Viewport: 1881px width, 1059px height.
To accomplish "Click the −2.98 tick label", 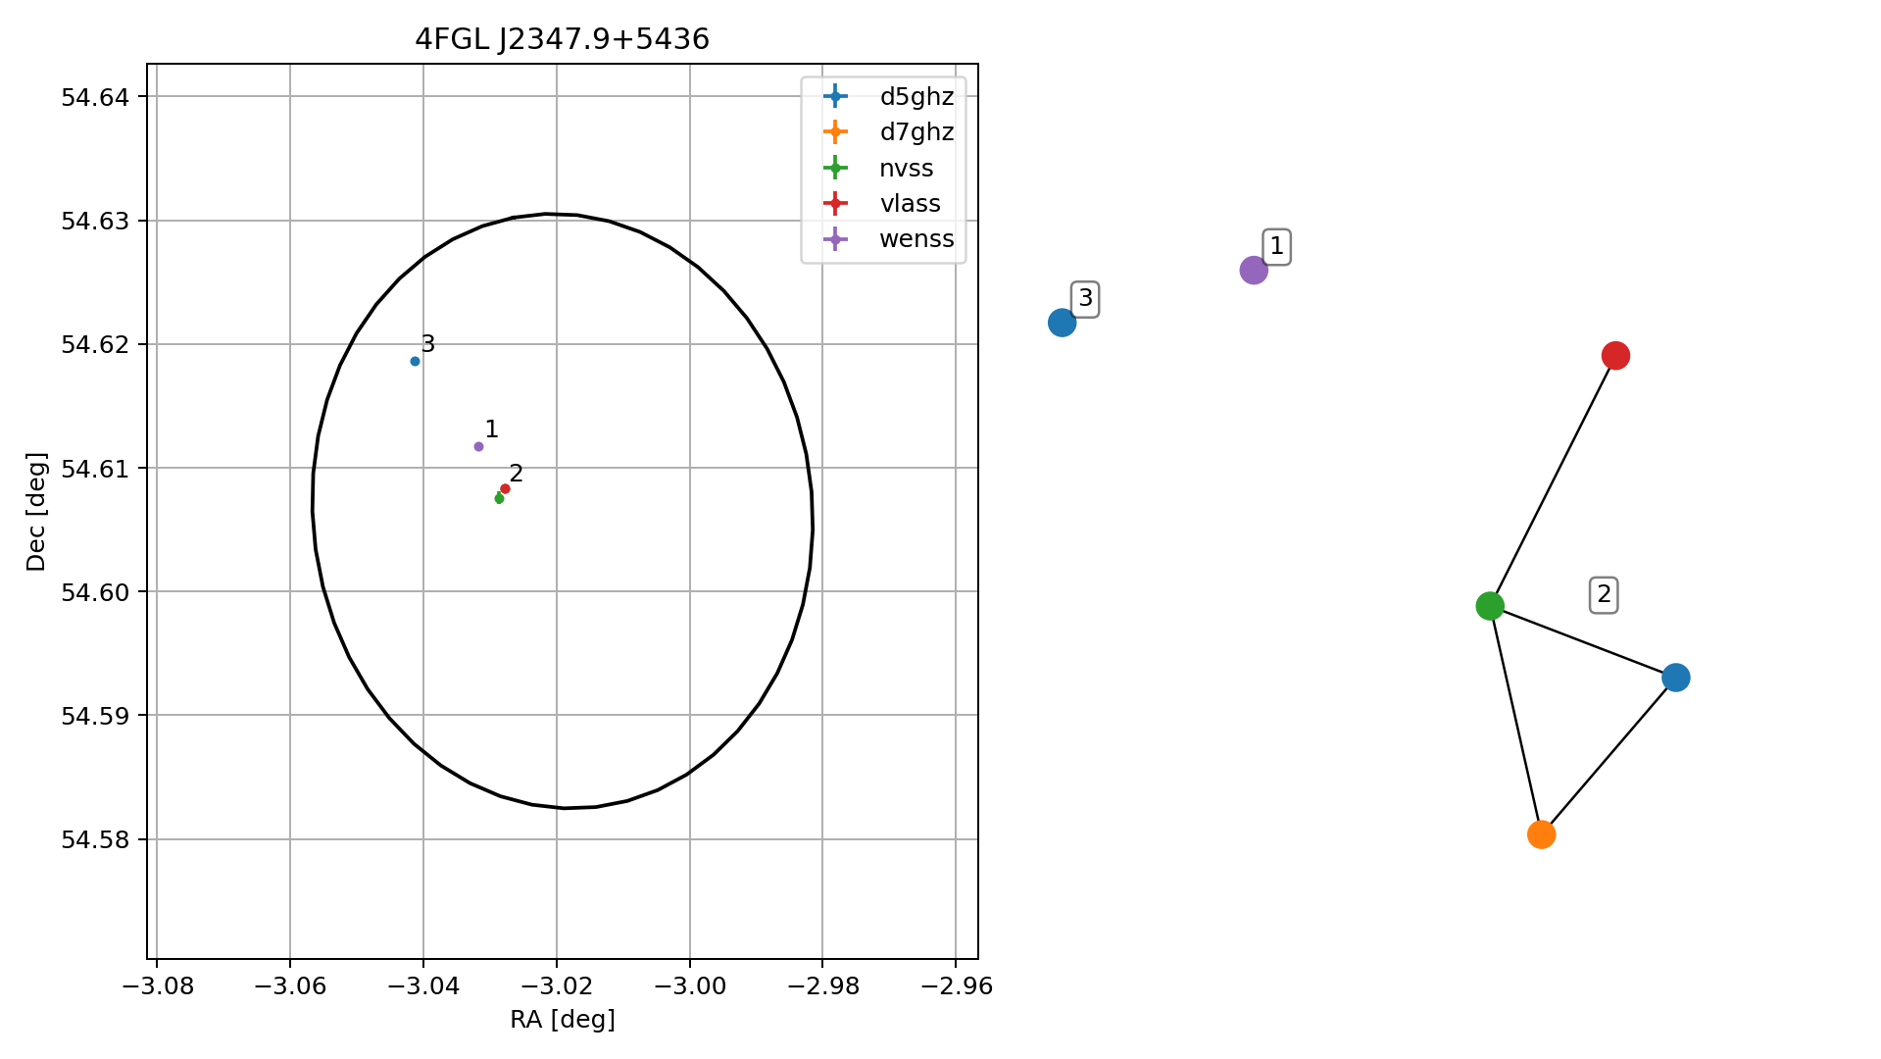I will tap(822, 986).
